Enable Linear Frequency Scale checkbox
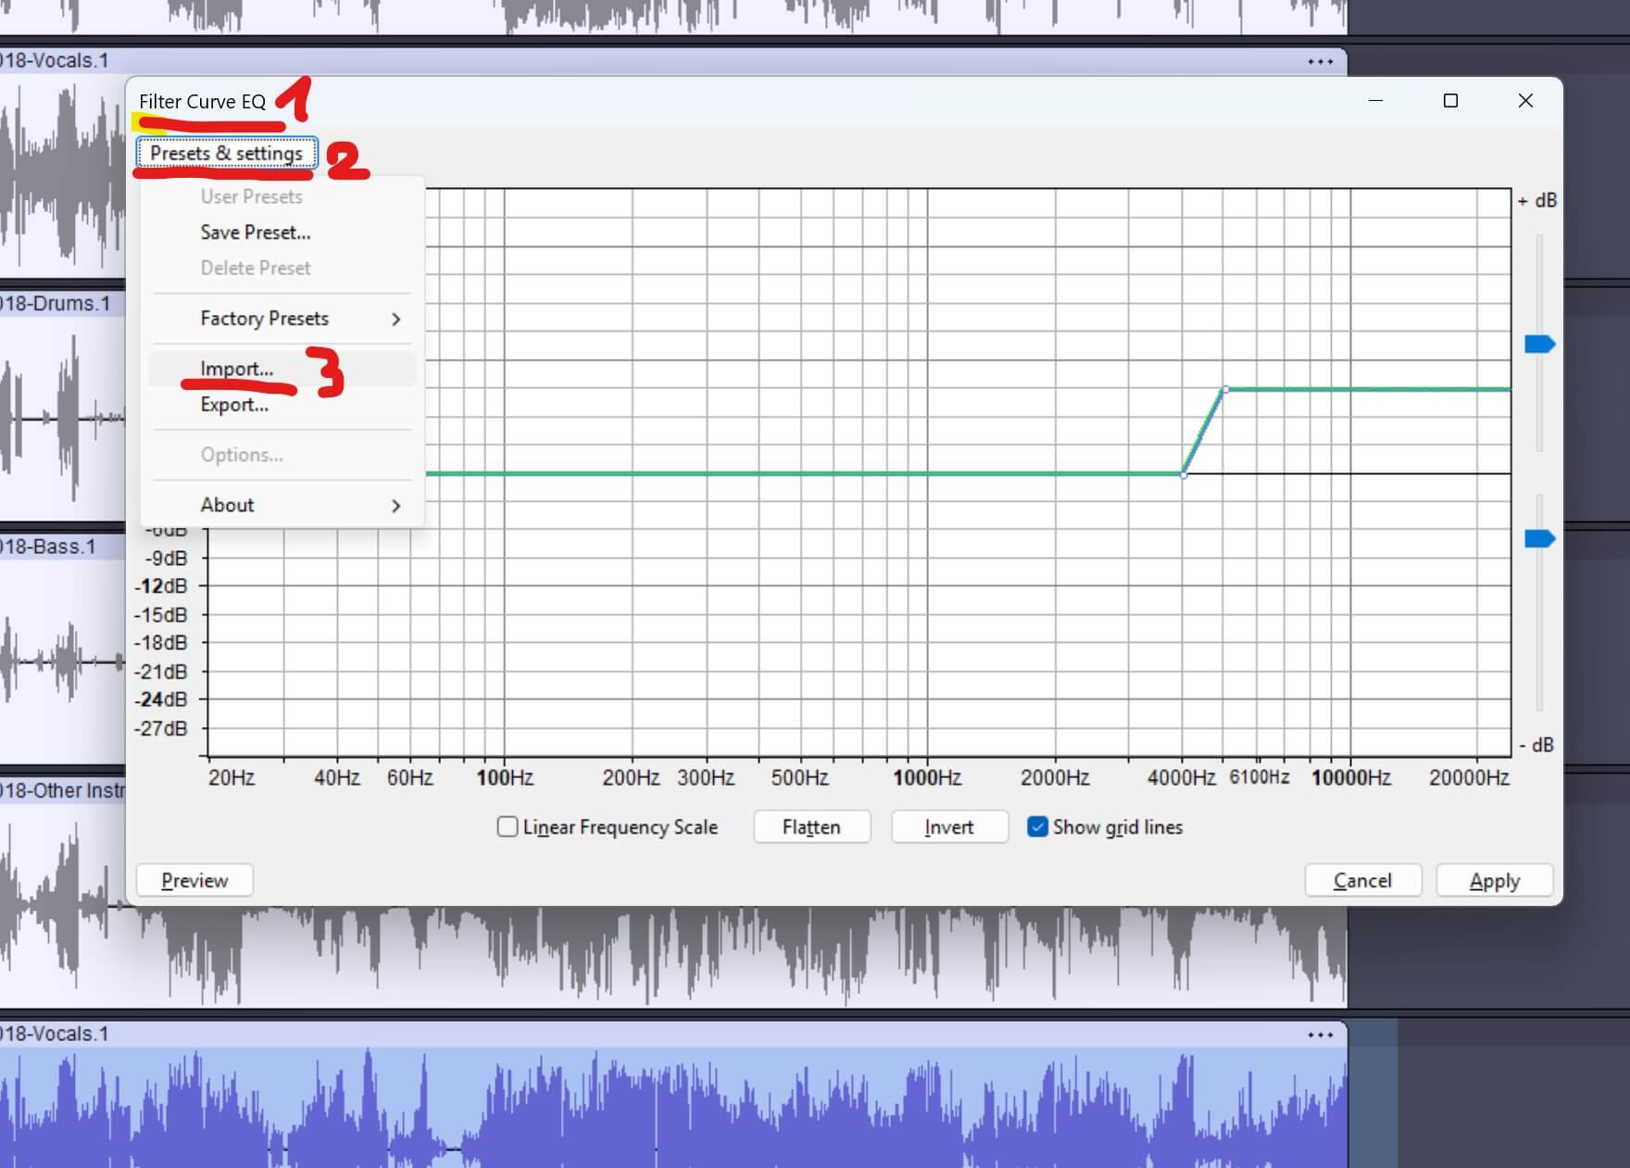This screenshot has height=1168, width=1630. [x=508, y=827]
